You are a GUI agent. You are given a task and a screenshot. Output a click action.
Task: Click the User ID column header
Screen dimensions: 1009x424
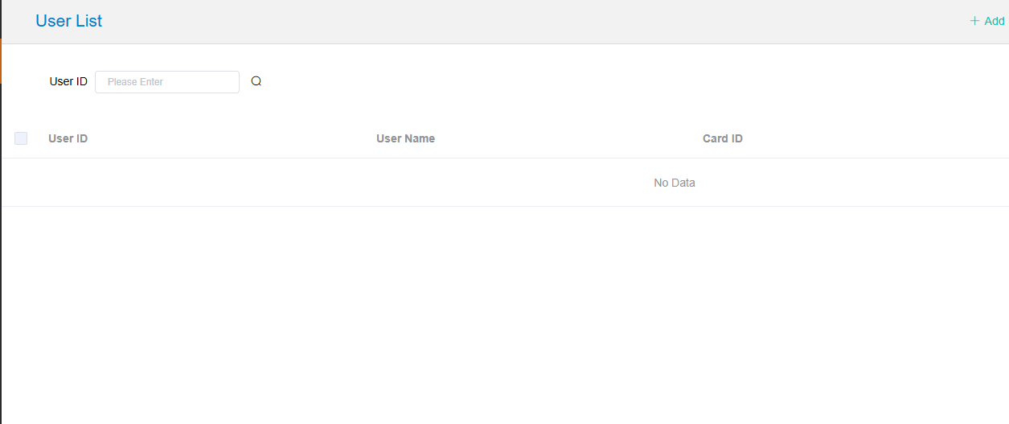(x=68, y=138)
